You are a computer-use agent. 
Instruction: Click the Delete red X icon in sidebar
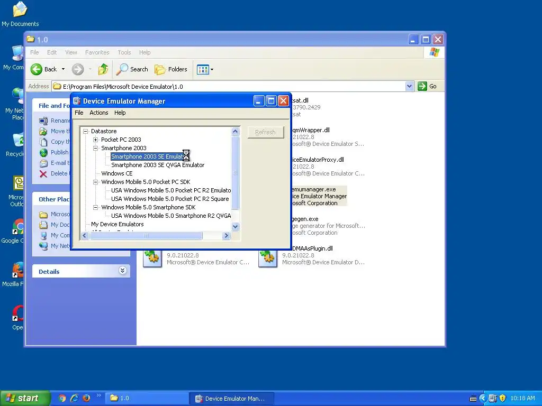click(x=43, y=173)
